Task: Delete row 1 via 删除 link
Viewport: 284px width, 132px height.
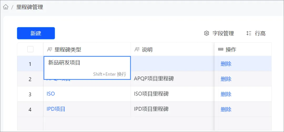Action: [226, 64]
